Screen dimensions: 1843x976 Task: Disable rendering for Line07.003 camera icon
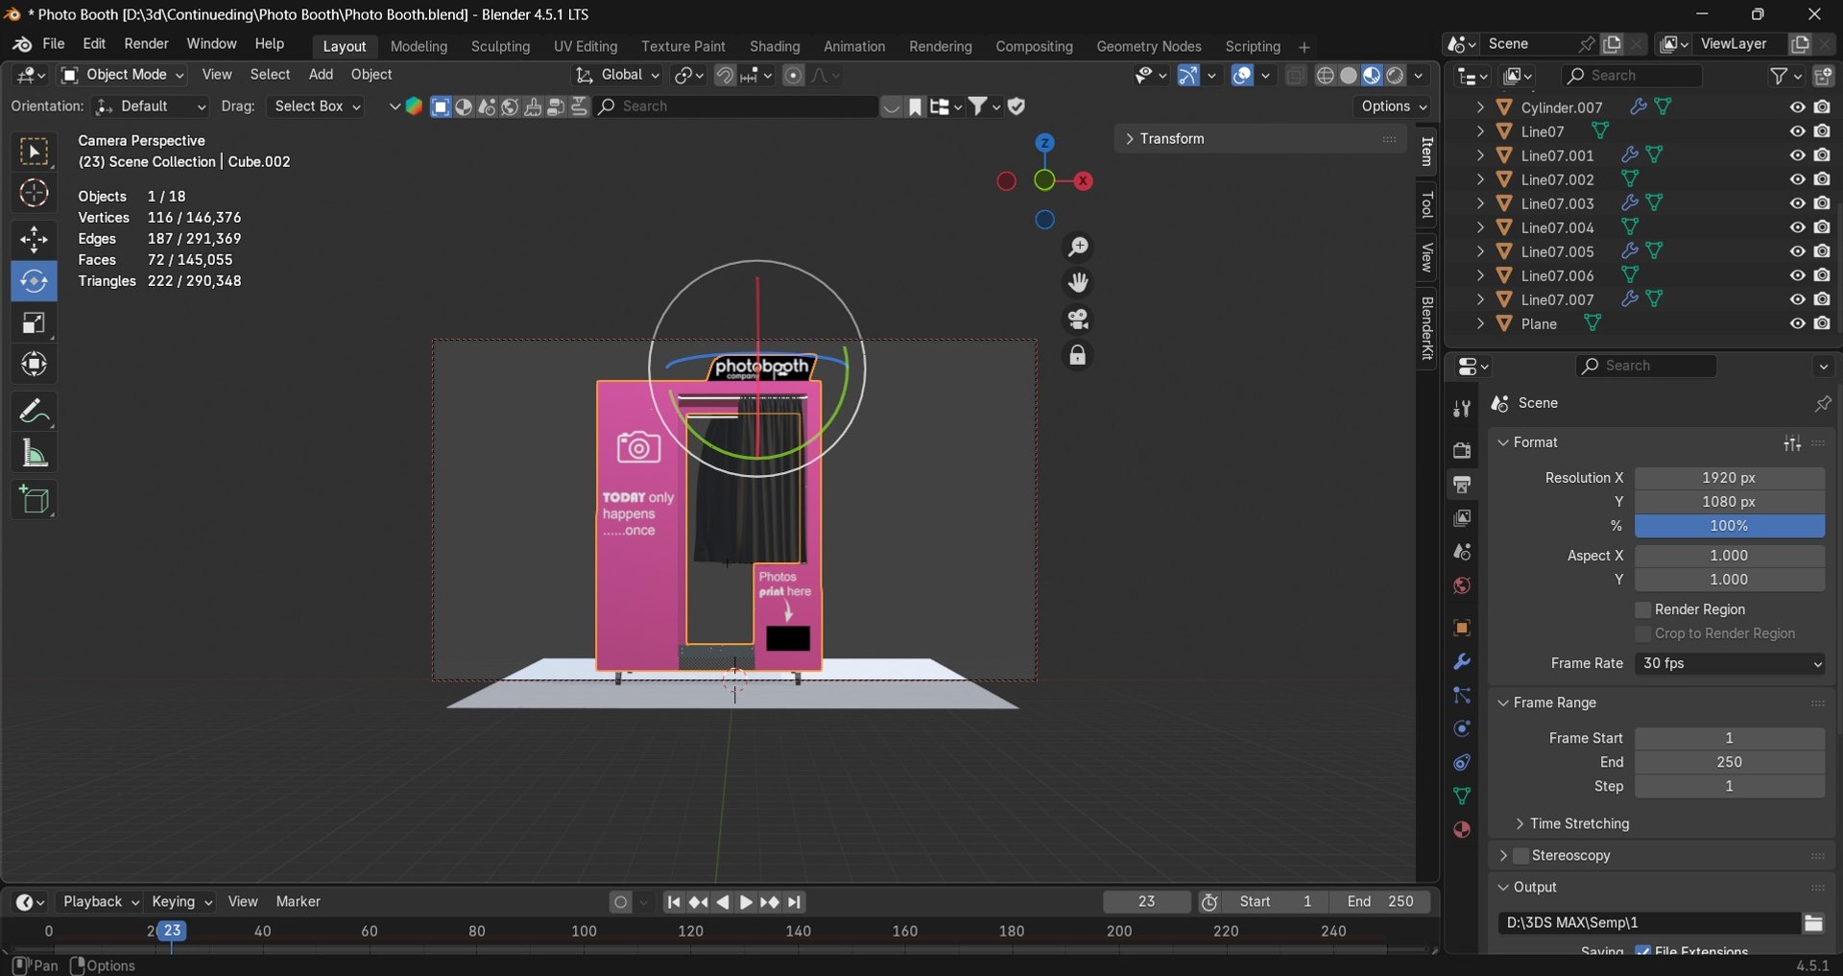click(x=1822, y=203)
